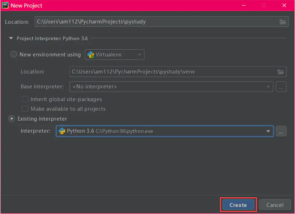This screenshot has width=295, height=214.
Task: Browse folder for venv Location field
Action: (281, 72)
